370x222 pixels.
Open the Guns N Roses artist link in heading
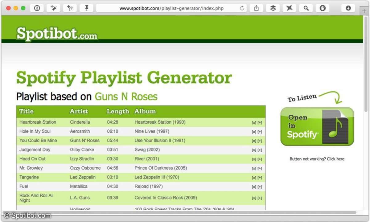(126, 97)
